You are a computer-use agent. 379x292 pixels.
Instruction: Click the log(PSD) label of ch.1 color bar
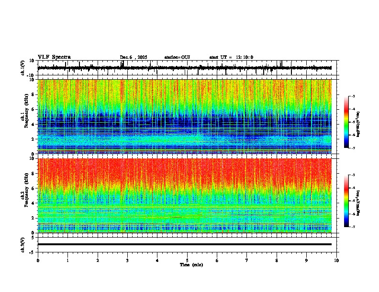358,125
